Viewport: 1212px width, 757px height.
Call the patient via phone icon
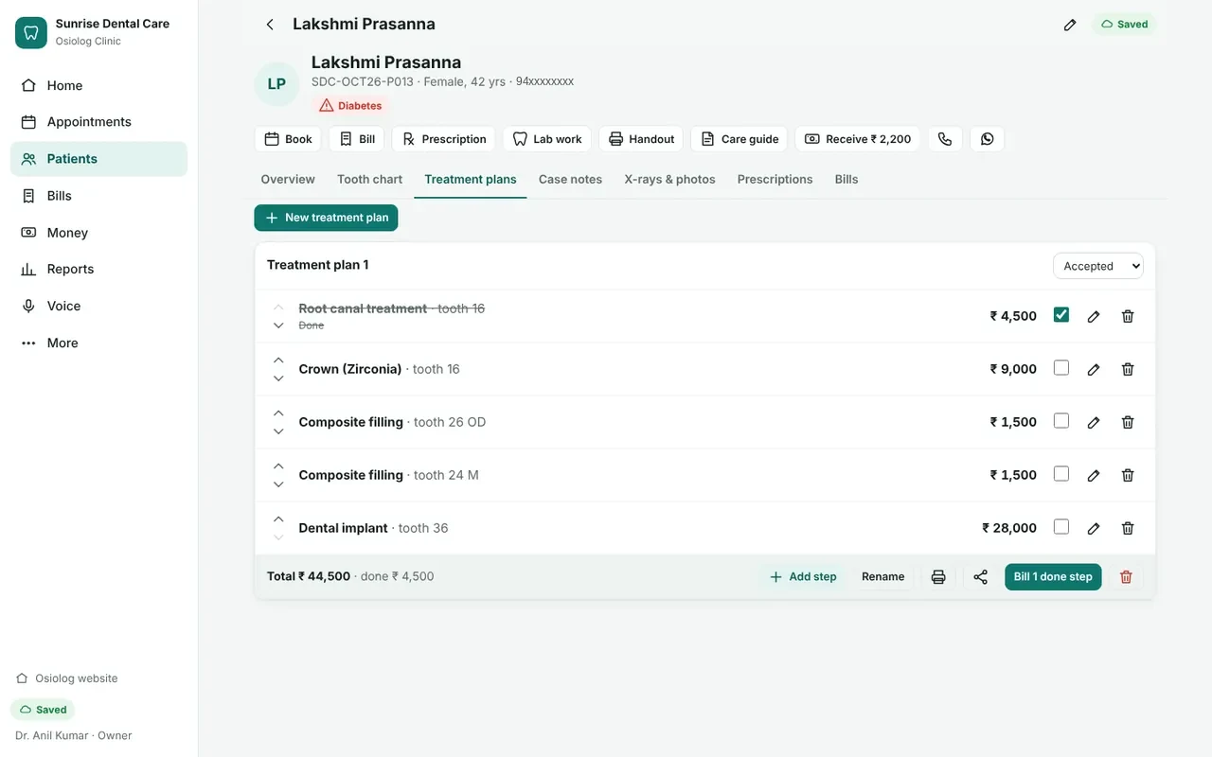coord(945,139)
